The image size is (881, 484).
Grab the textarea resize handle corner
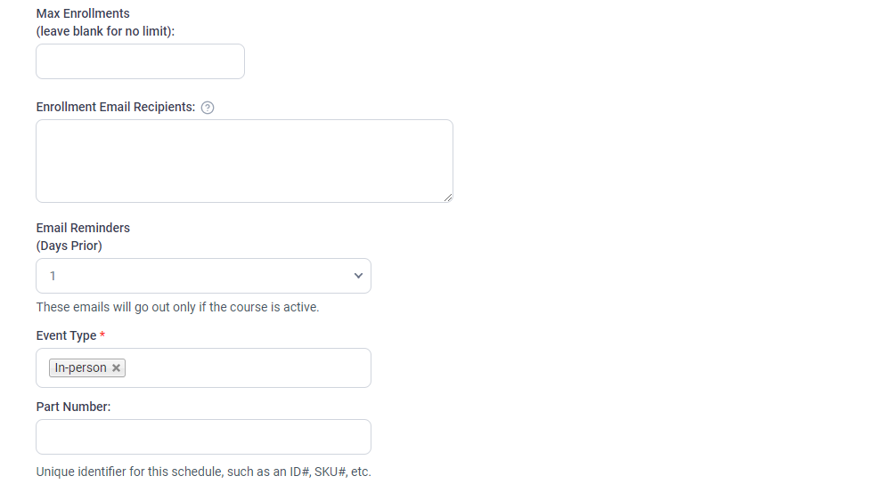[448, 198]
